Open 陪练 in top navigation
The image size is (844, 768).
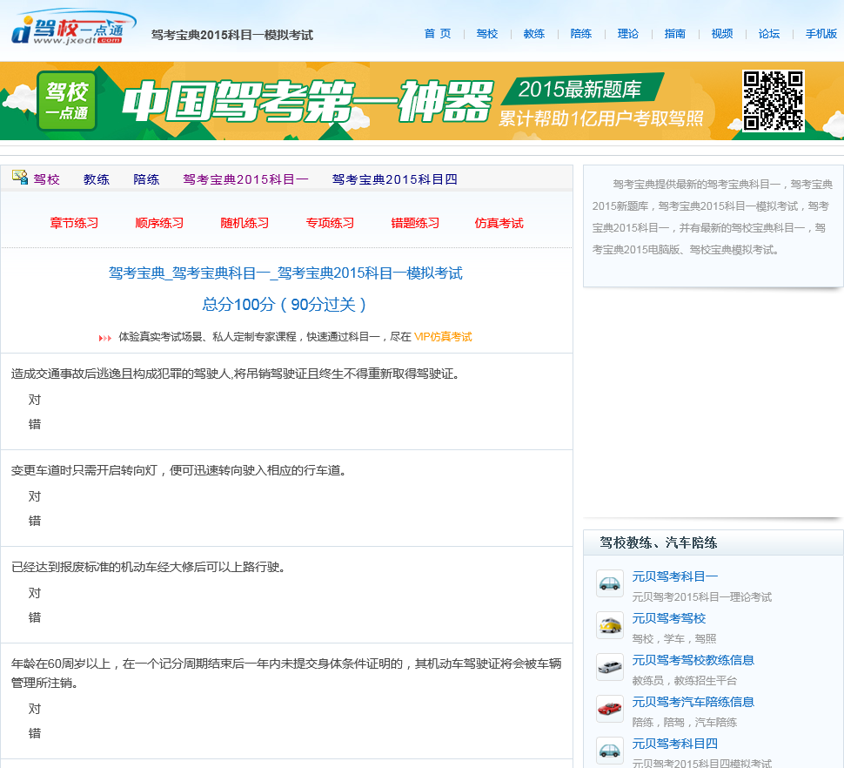click(x=580, y=34)
